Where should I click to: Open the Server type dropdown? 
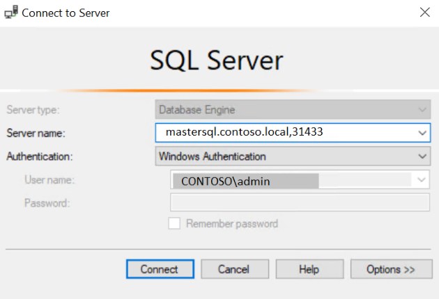[293, 110]
